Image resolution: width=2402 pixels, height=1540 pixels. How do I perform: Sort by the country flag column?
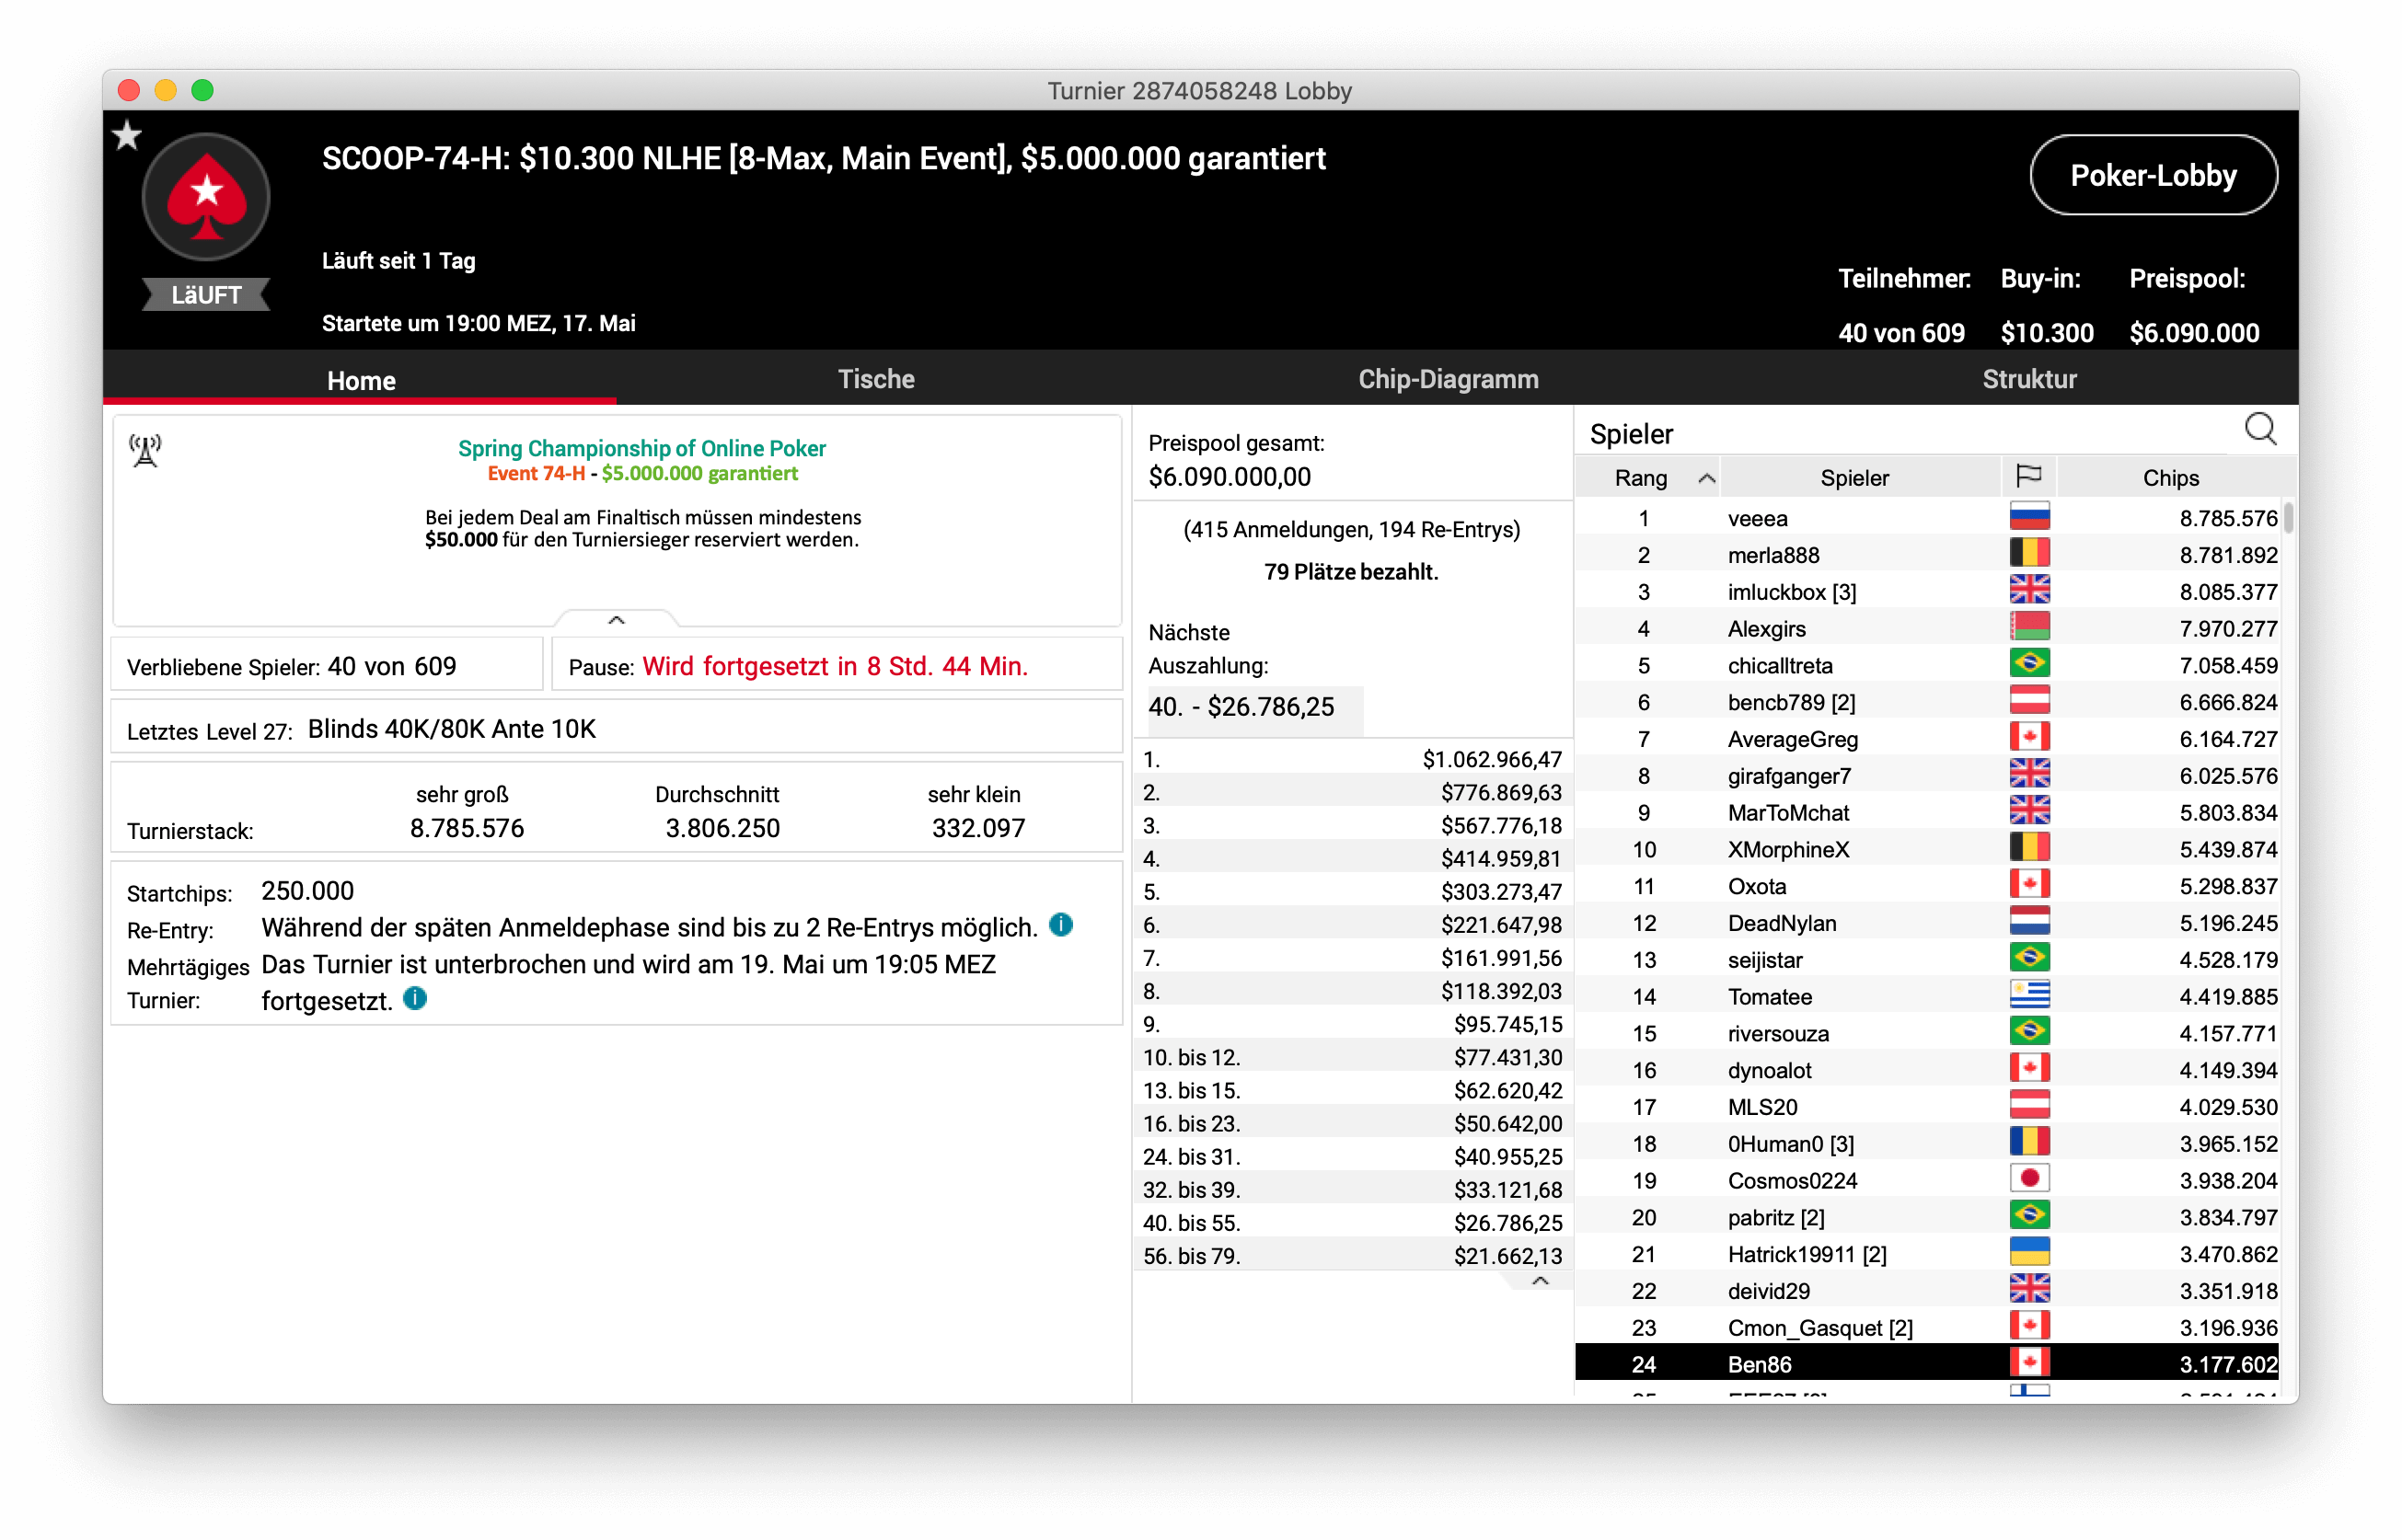2027,477
